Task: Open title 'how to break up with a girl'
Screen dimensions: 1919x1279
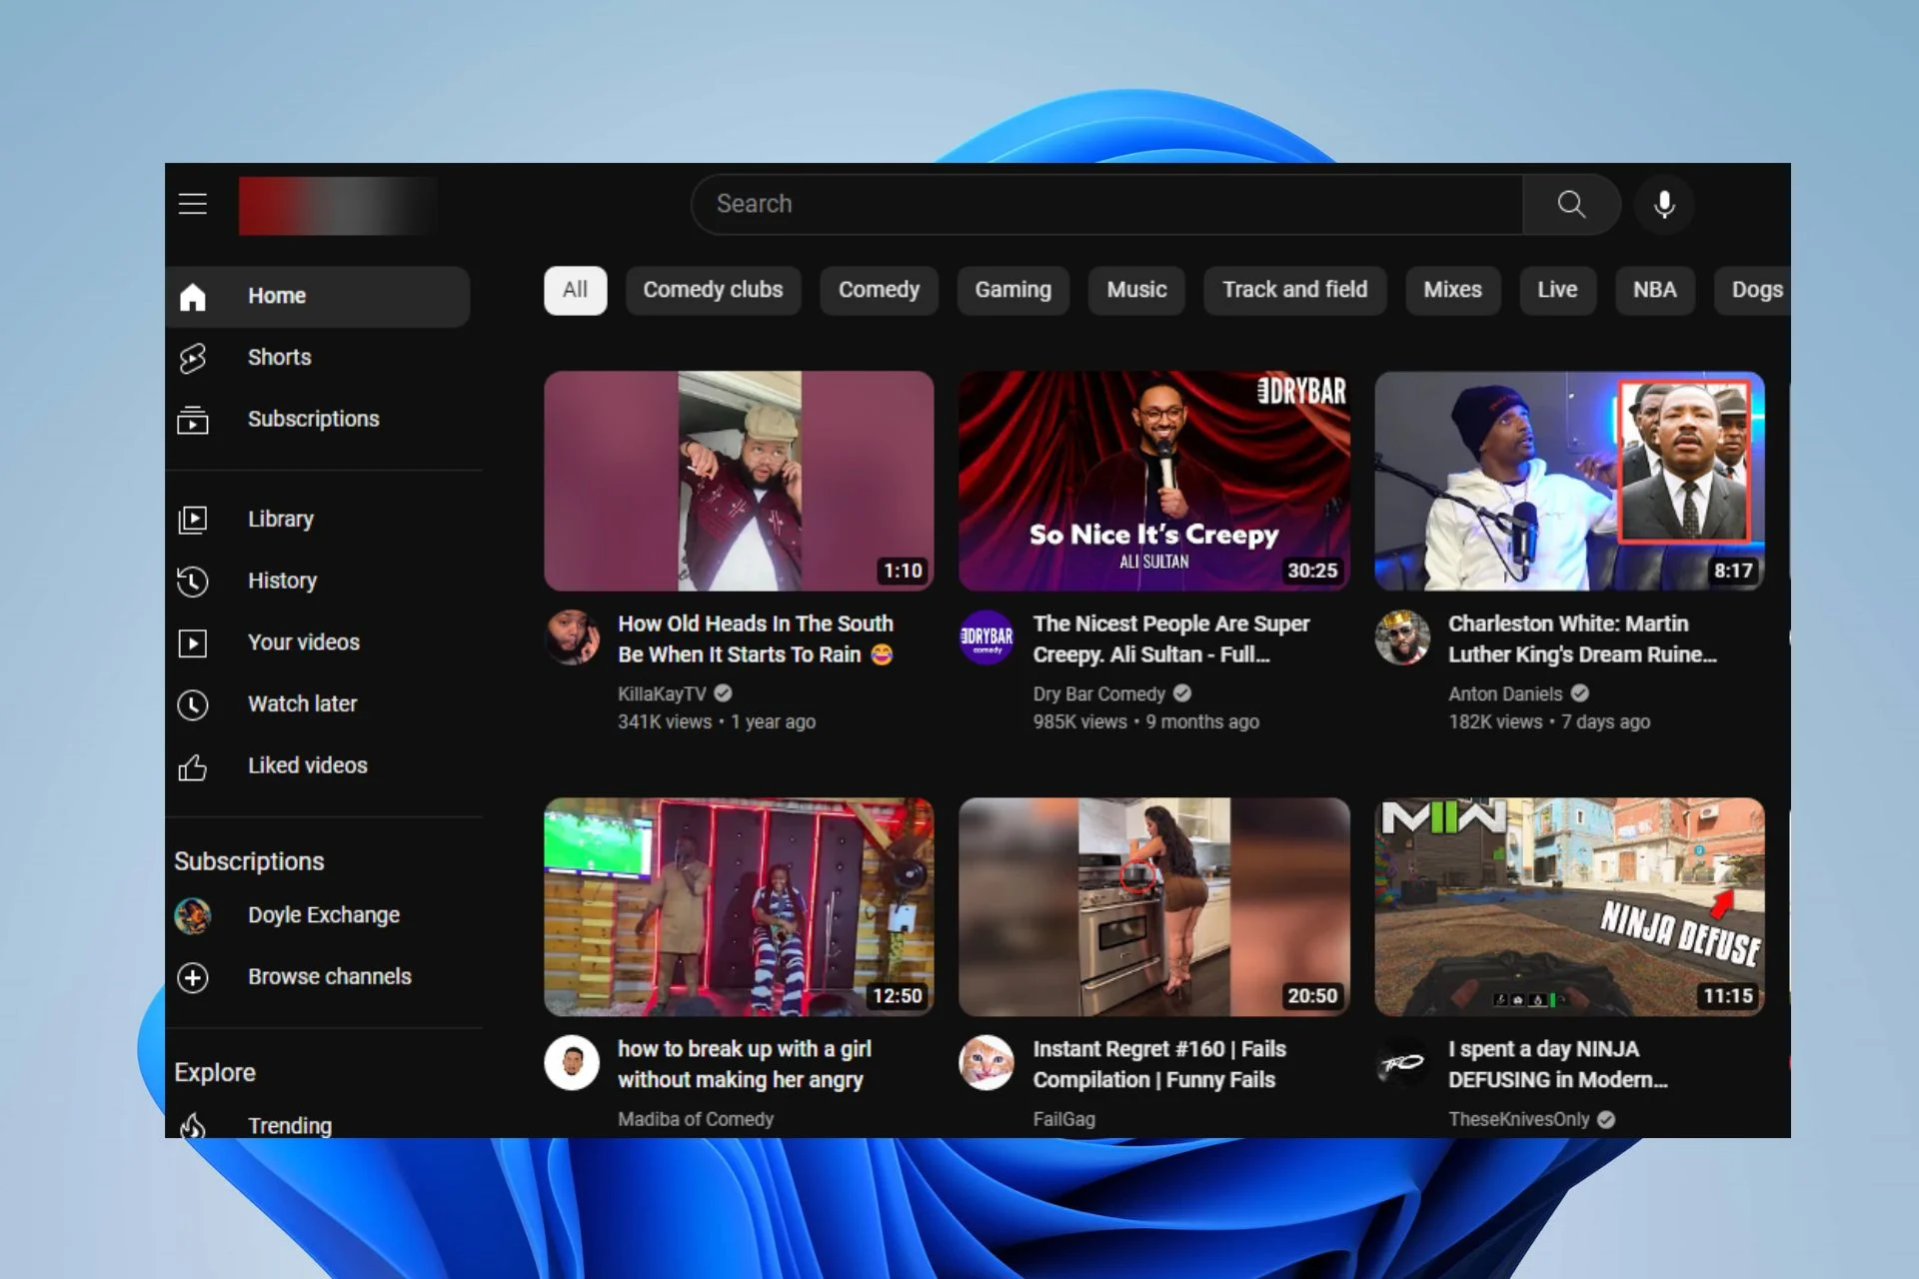Action: tap(745, 1064)
